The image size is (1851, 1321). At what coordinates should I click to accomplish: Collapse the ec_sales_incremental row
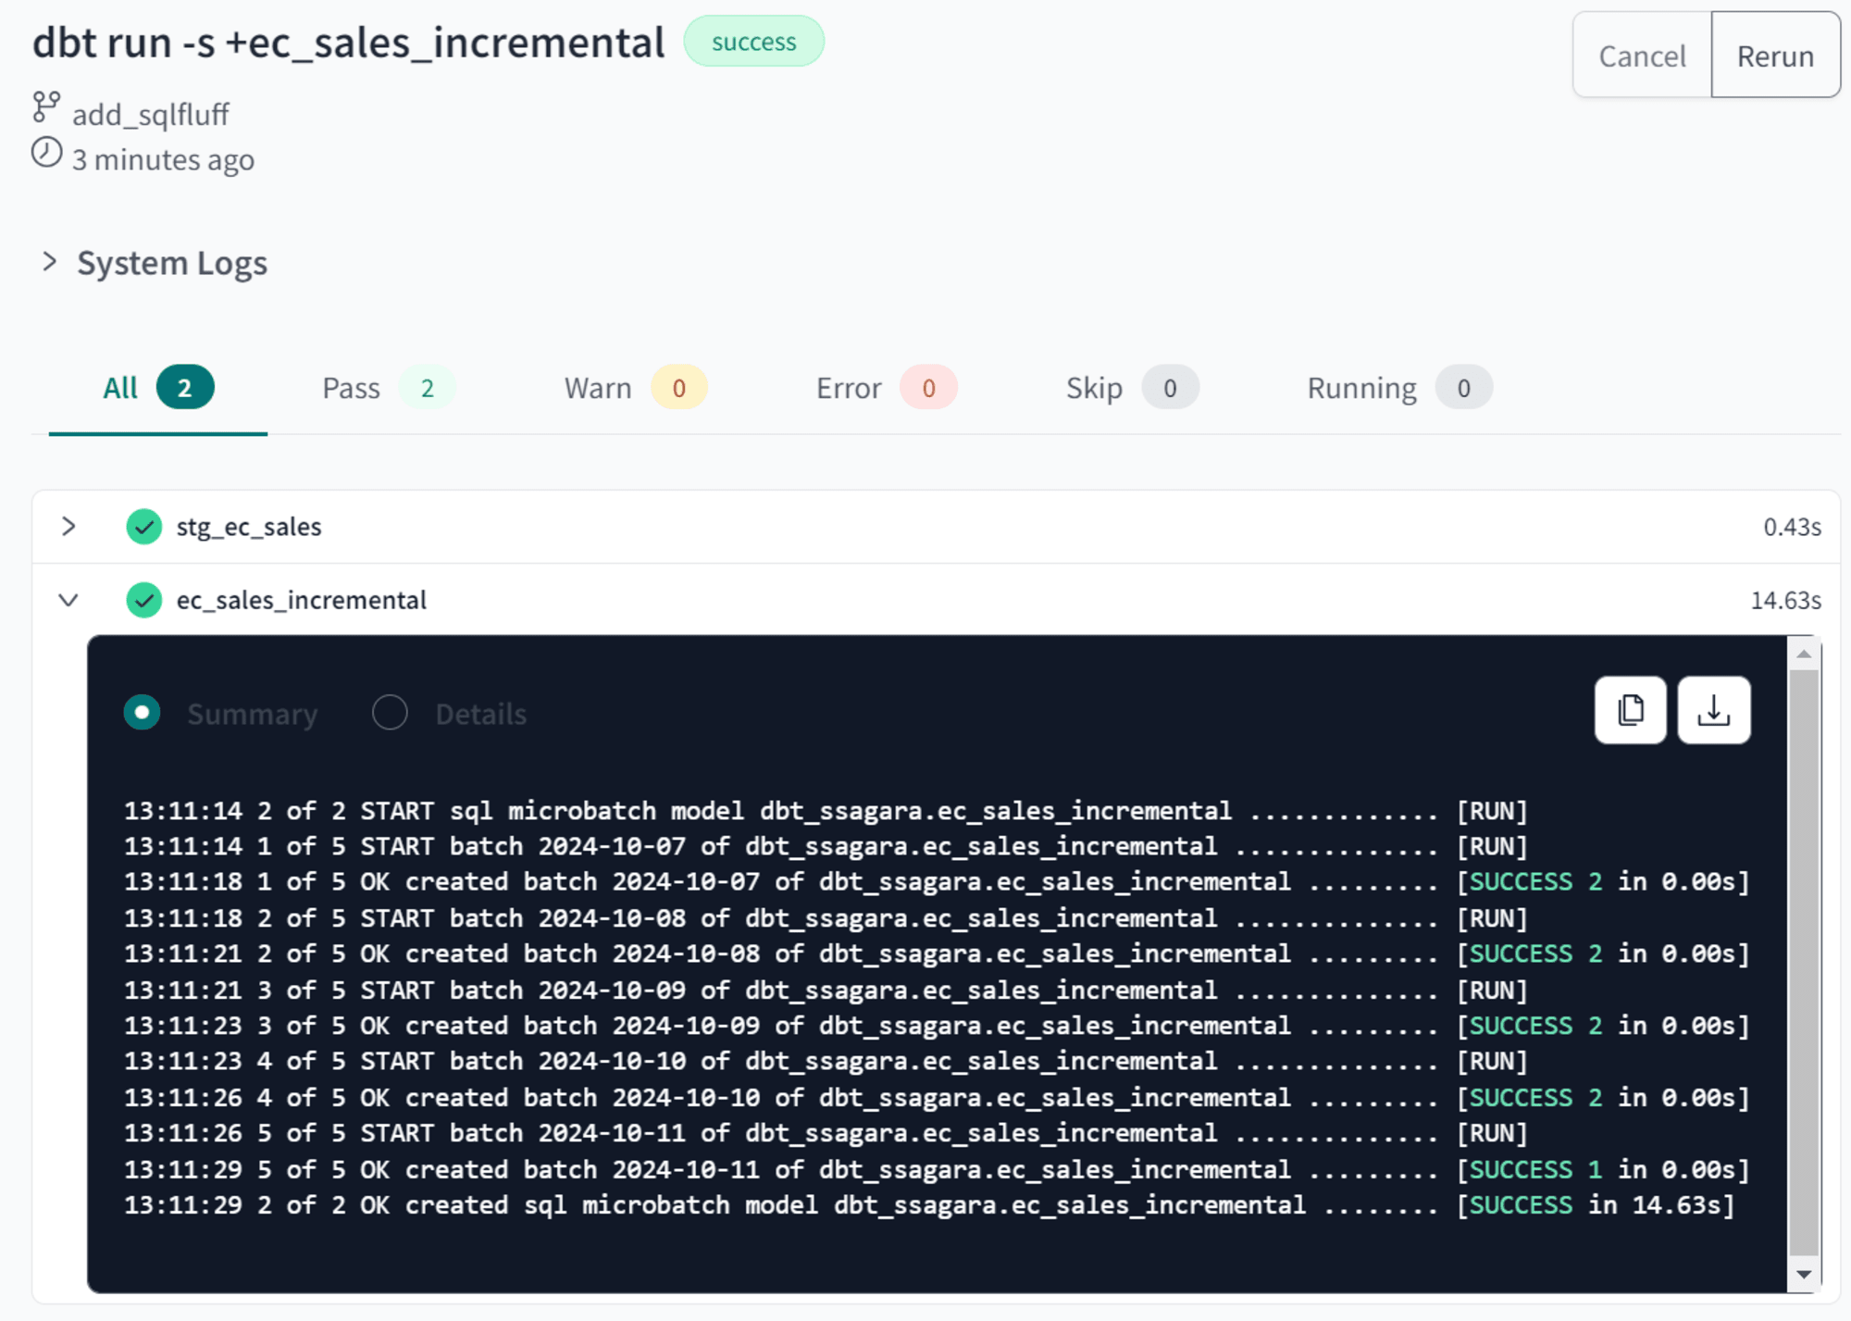[x=68, y=600]
